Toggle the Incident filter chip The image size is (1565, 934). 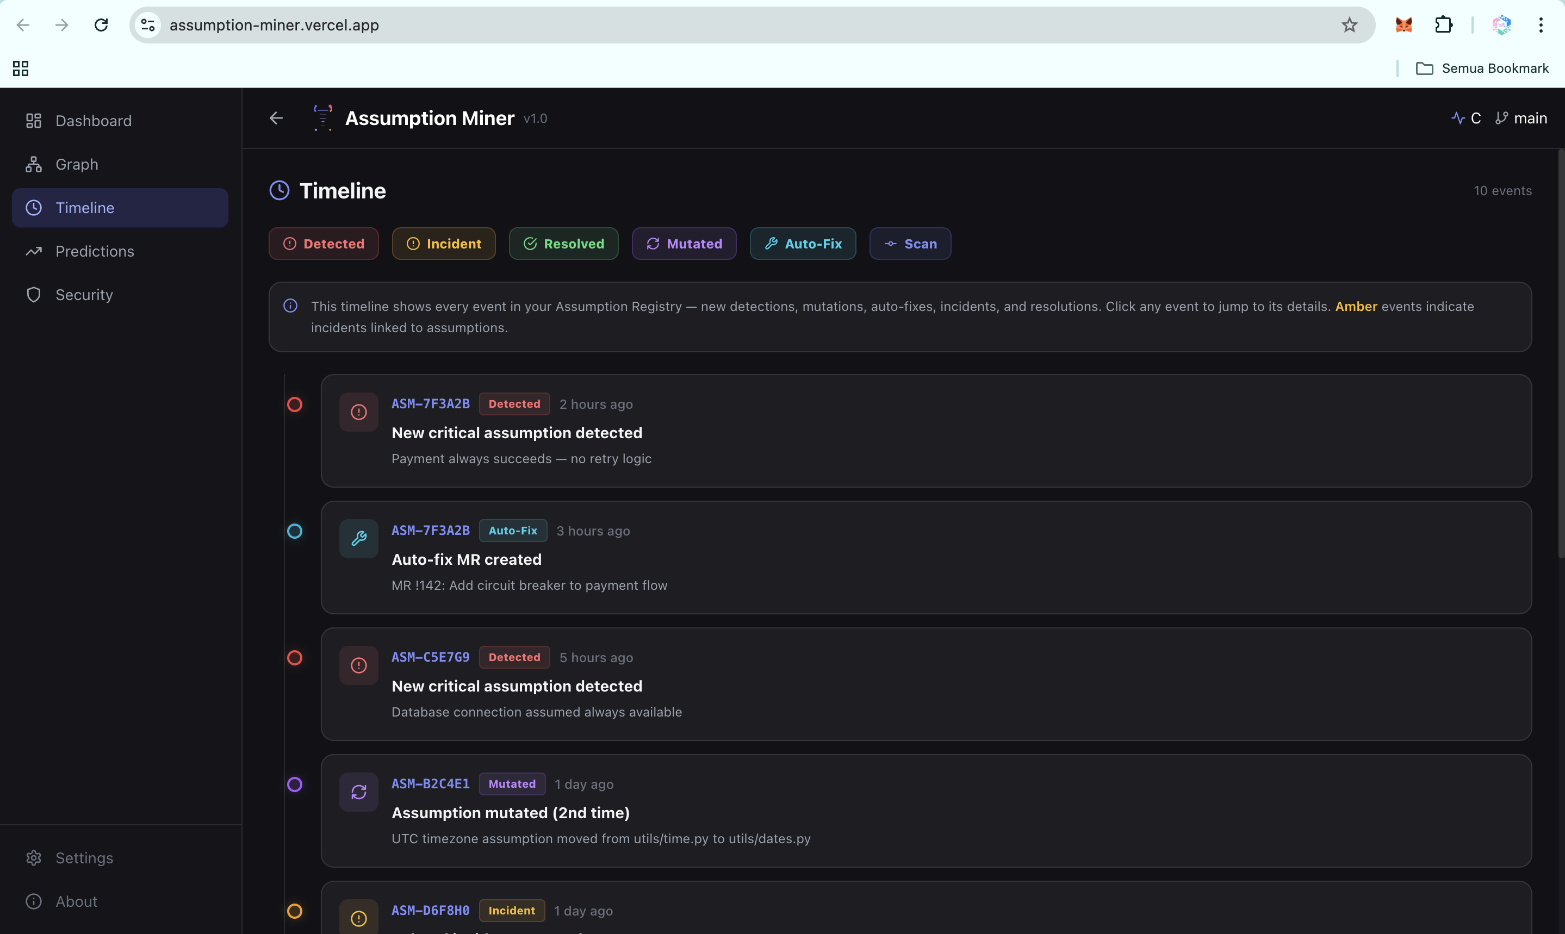(x=444, y=244)
